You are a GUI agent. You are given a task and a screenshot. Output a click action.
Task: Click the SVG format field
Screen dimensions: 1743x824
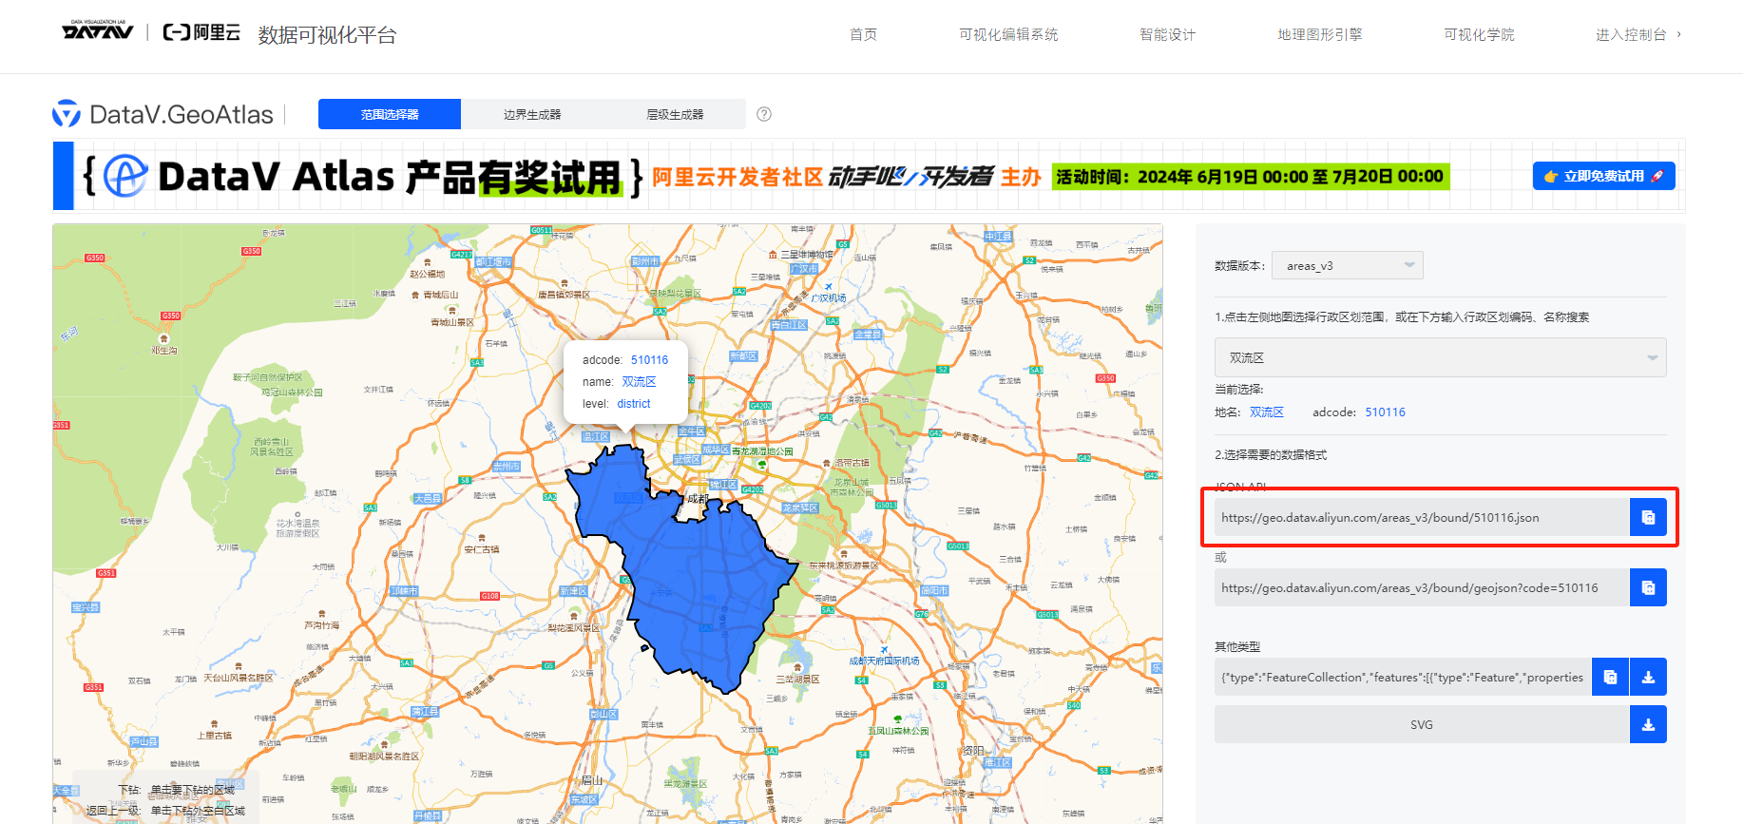coord(1422,724)
